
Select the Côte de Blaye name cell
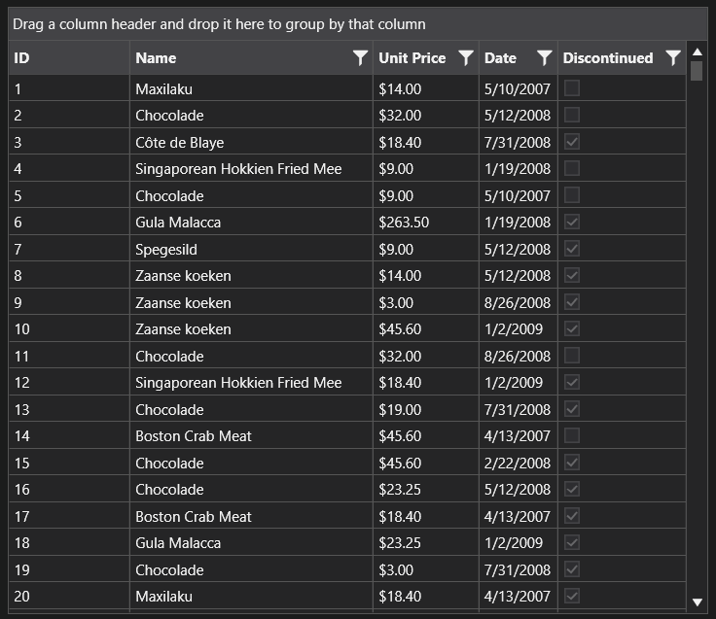pos(251,142)
